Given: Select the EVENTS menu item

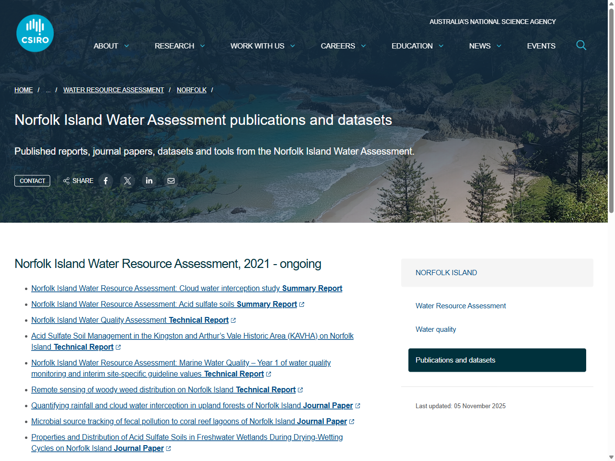Looking at the screenshot, I should [541, 46].
